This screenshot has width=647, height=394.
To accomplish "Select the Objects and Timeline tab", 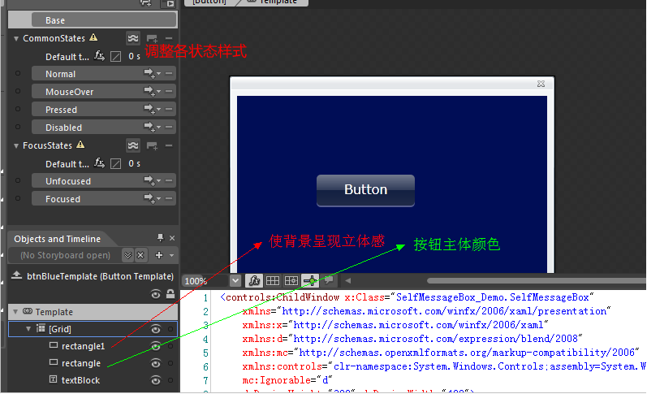I will coord(58,239).
